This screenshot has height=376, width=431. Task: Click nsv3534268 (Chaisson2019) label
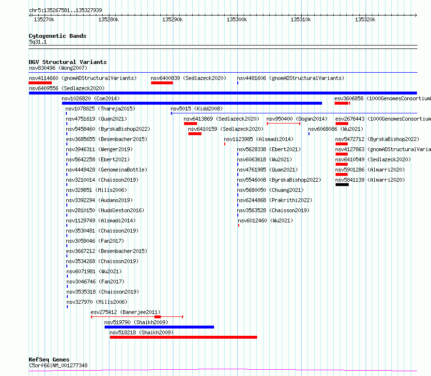[x=102, y=261]
